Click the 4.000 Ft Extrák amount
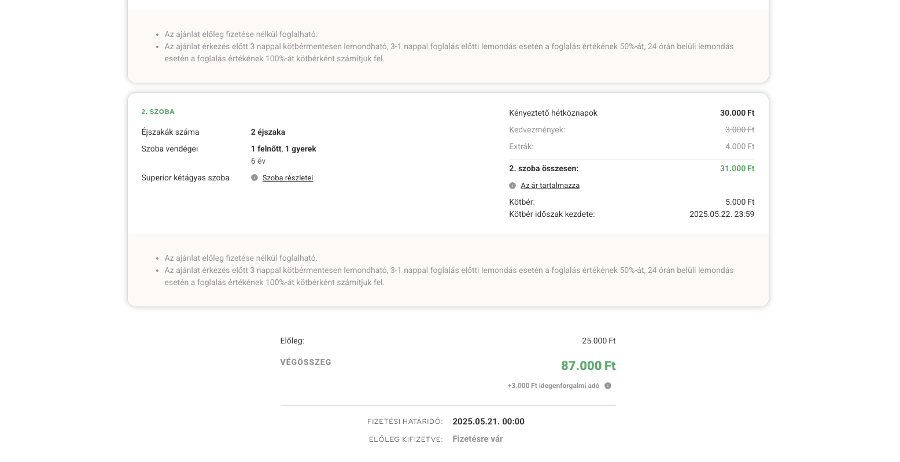Screen dimensions: 900x462 click(739, 146)
